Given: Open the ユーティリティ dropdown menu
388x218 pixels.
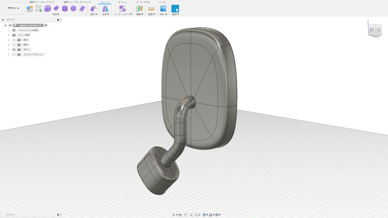Looking at the screenshot, I should [123, 15].
